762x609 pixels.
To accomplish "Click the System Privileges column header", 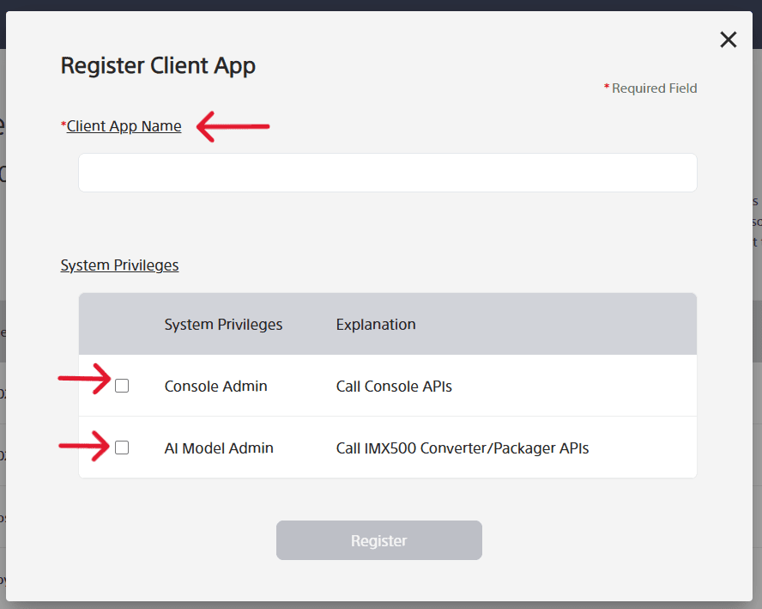I will pyautogui.click(x=223, y=324).
